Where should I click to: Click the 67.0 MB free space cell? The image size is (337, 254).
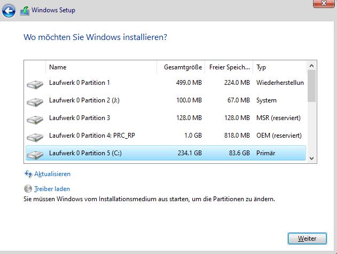(x=239, y=100)
